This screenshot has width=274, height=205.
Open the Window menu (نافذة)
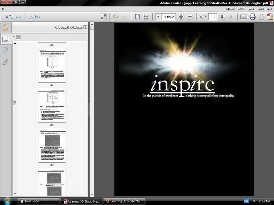[x=241, y=9]
